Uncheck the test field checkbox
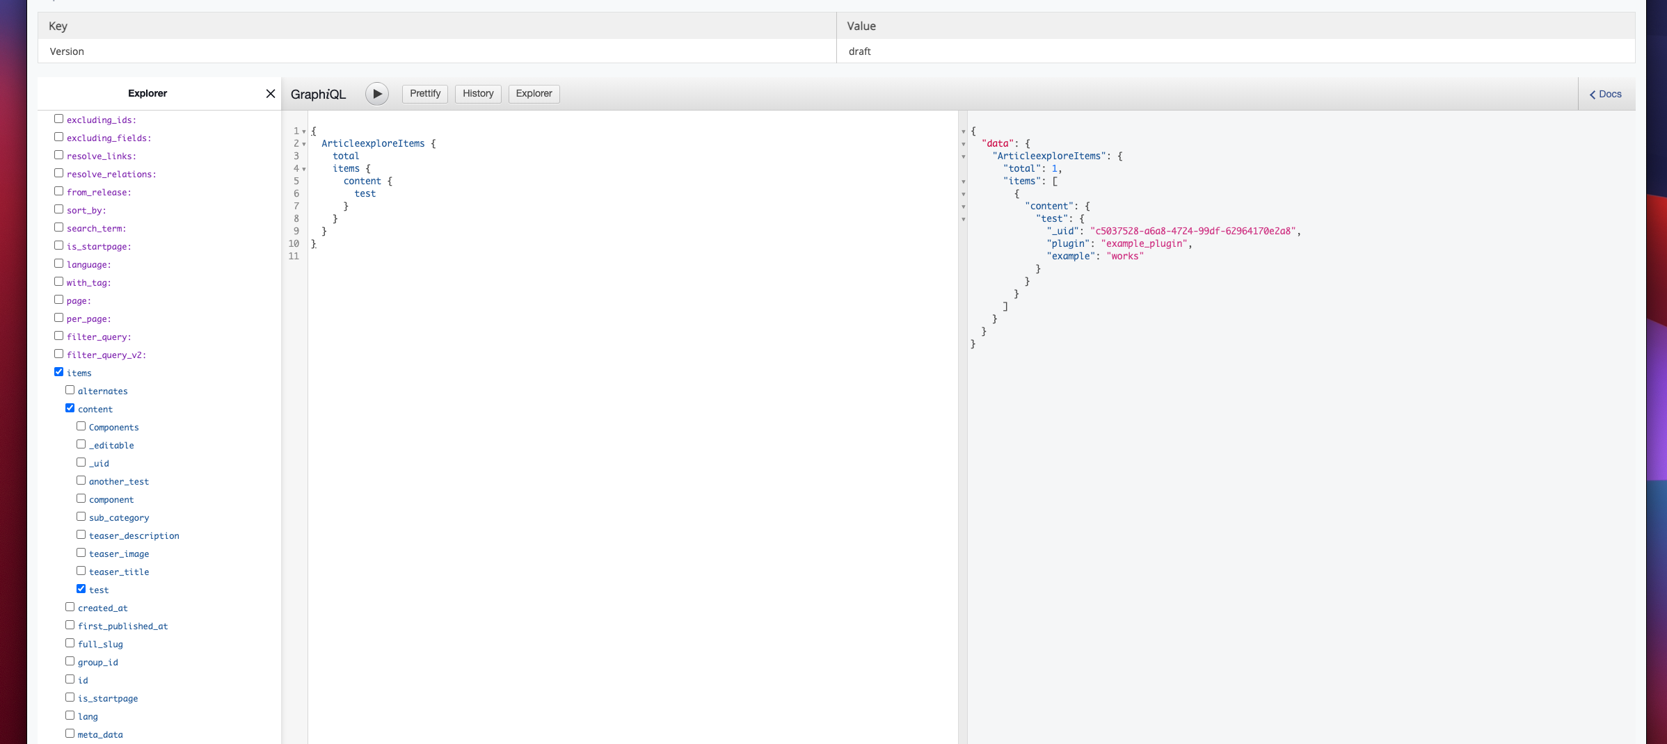1667x744 pixels. (x=81, y=588)
